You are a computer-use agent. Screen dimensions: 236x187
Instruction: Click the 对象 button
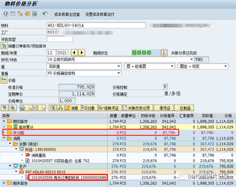coord(90,108)
